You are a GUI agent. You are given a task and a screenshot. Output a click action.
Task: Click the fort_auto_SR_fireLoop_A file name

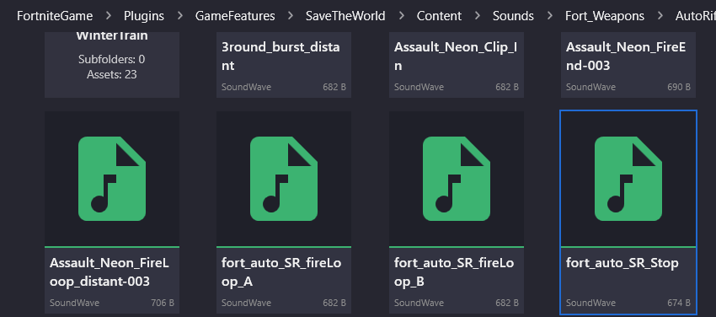[x=281, y=272]
